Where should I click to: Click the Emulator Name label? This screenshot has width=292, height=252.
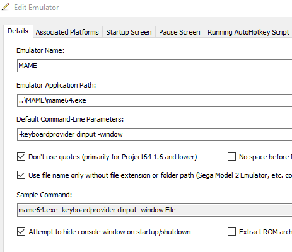(40, 50)
